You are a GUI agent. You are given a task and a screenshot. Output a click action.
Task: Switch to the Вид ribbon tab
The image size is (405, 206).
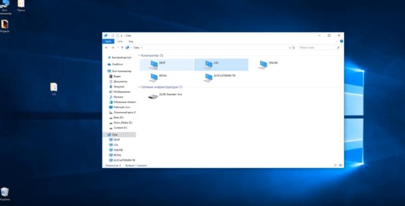point(131,41)
